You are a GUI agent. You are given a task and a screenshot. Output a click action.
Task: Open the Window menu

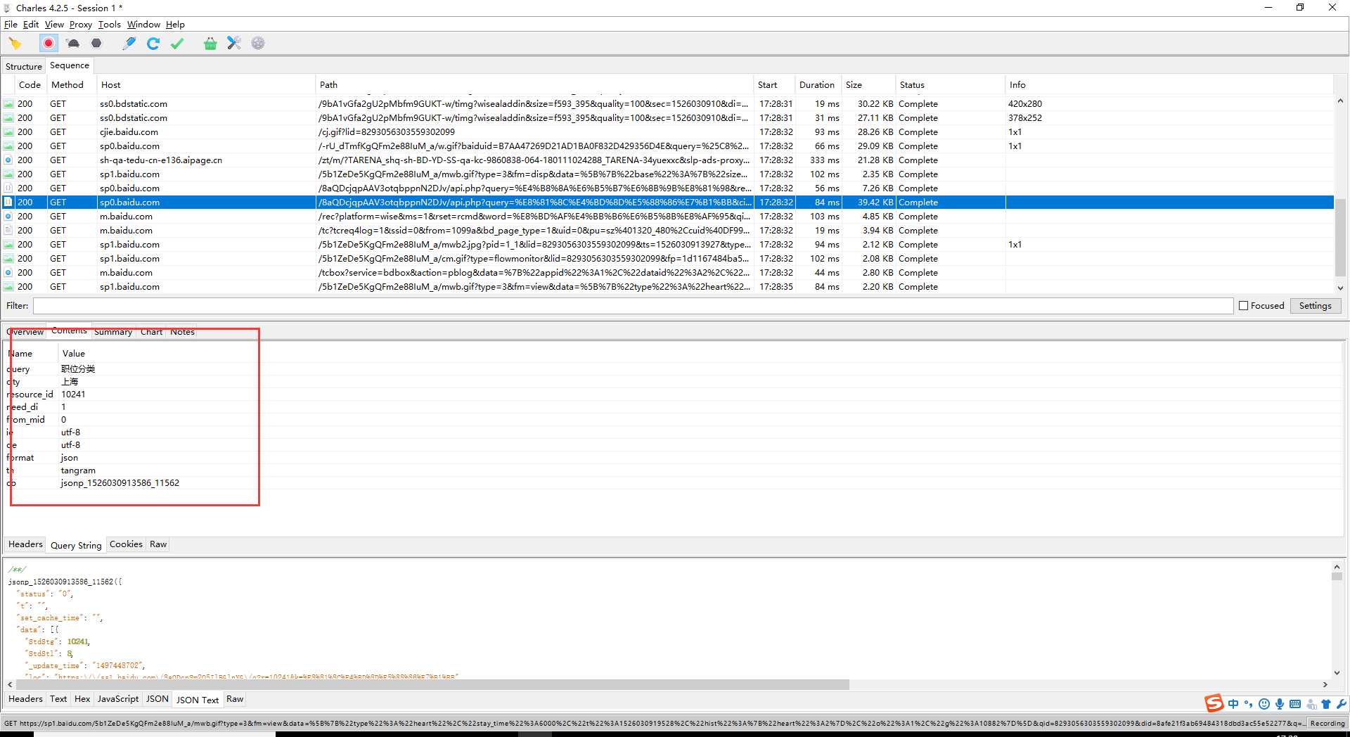pos(143,25)
